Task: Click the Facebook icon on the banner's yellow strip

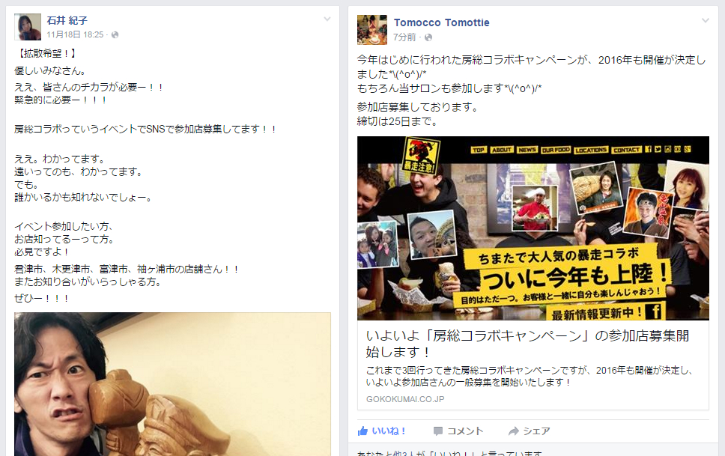Action: point(653,311)
